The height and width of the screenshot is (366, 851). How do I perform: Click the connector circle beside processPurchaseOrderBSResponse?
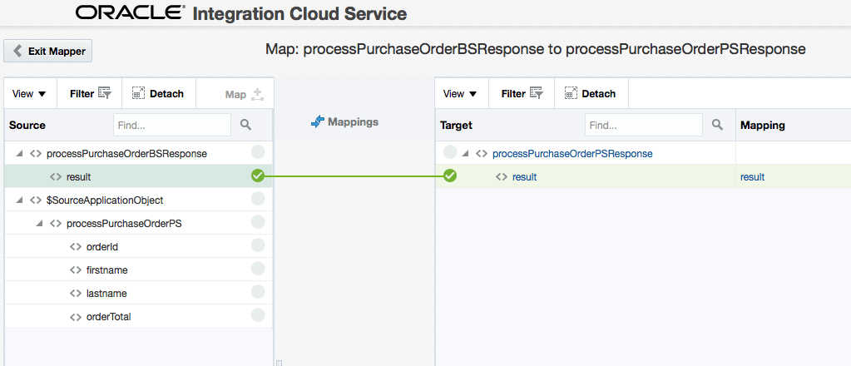pyautogui.click(x=258, y=152)
